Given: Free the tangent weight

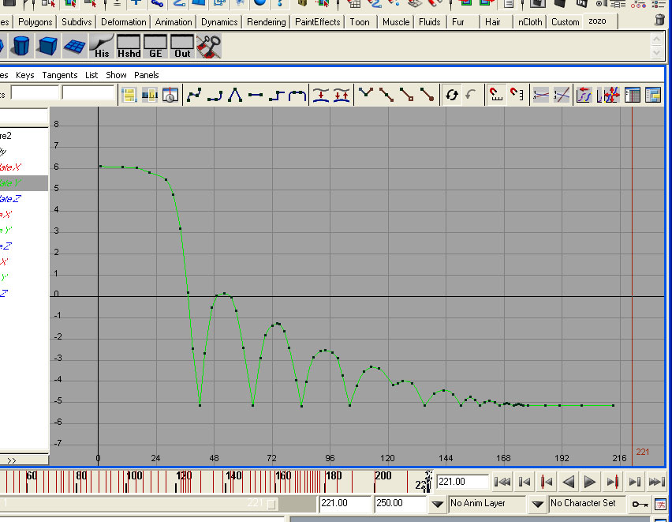Looking at the screenshot, I should (407, 95).
